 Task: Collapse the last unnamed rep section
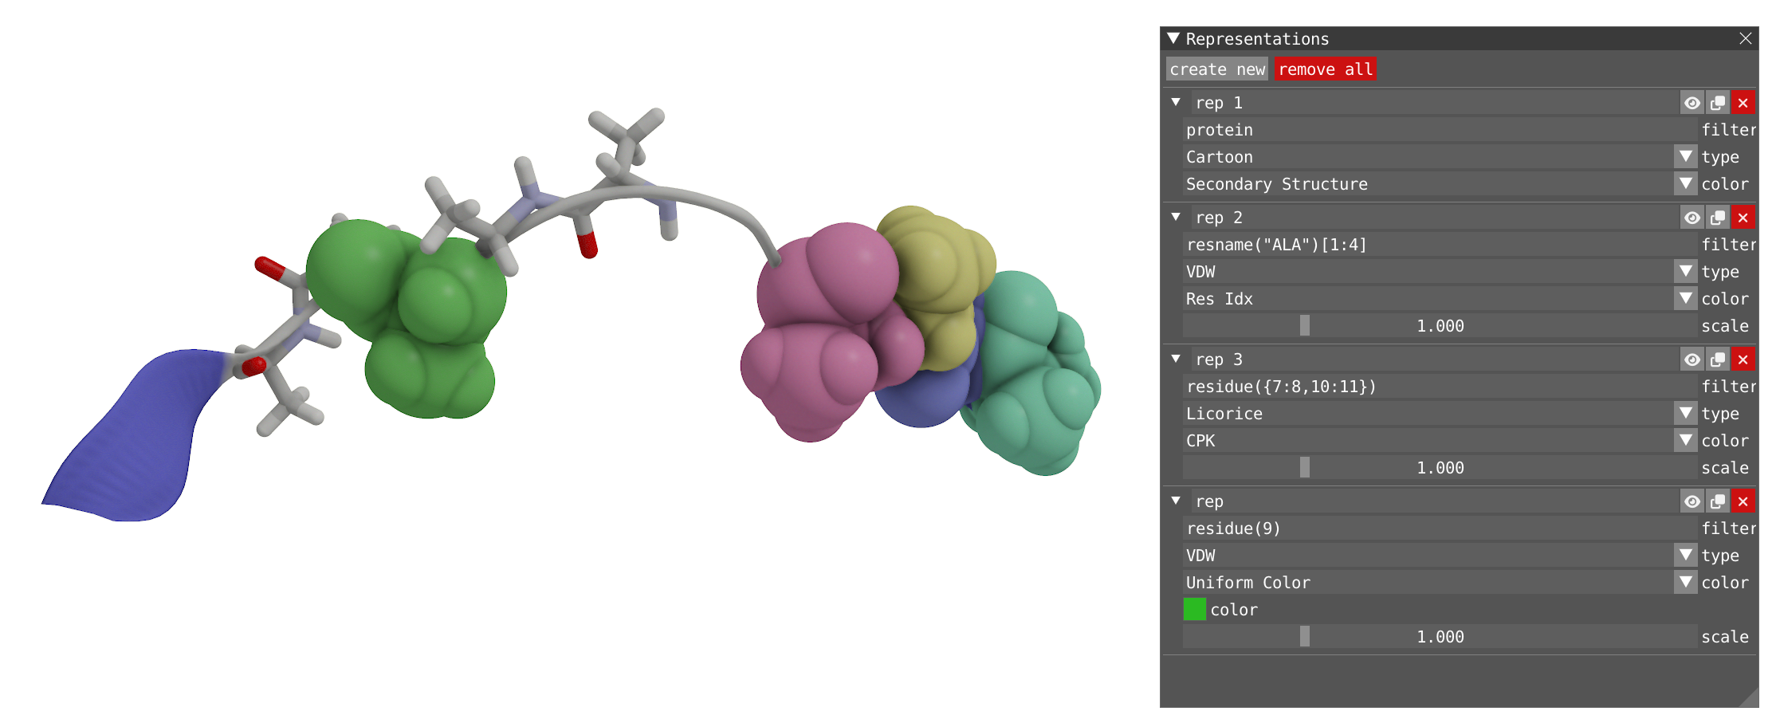1176,501
